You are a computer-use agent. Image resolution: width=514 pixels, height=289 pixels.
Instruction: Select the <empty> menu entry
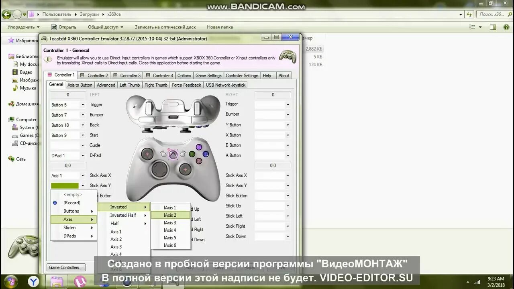click(73, 195)
